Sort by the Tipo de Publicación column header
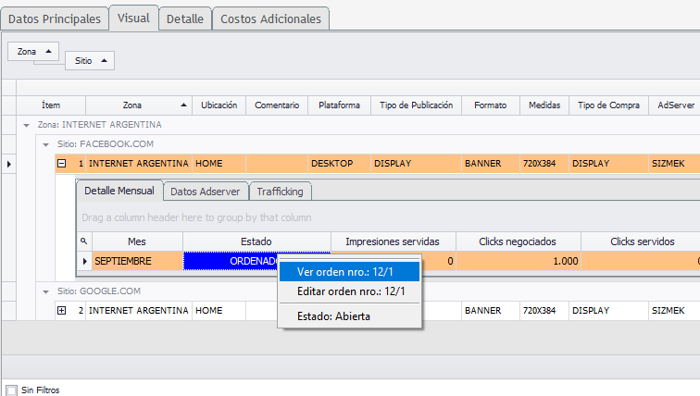 tap(415, 105)
